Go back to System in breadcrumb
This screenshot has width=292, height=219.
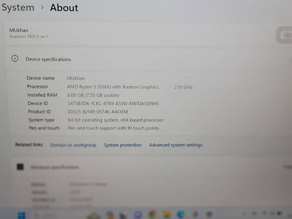click(18, 8)
